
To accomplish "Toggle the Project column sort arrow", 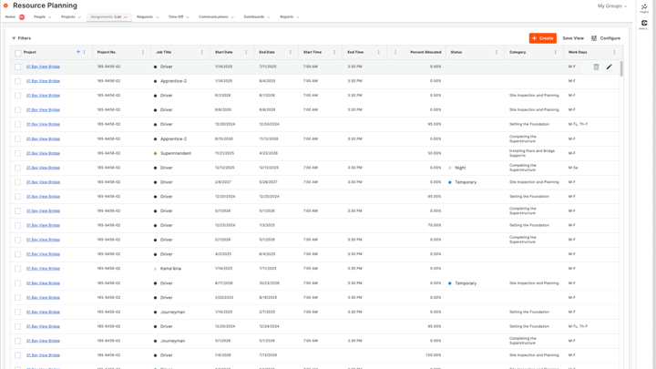I will coord(78,52).
